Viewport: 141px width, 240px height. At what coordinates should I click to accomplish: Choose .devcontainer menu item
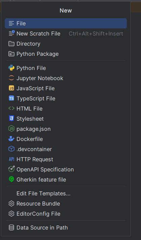66,149
